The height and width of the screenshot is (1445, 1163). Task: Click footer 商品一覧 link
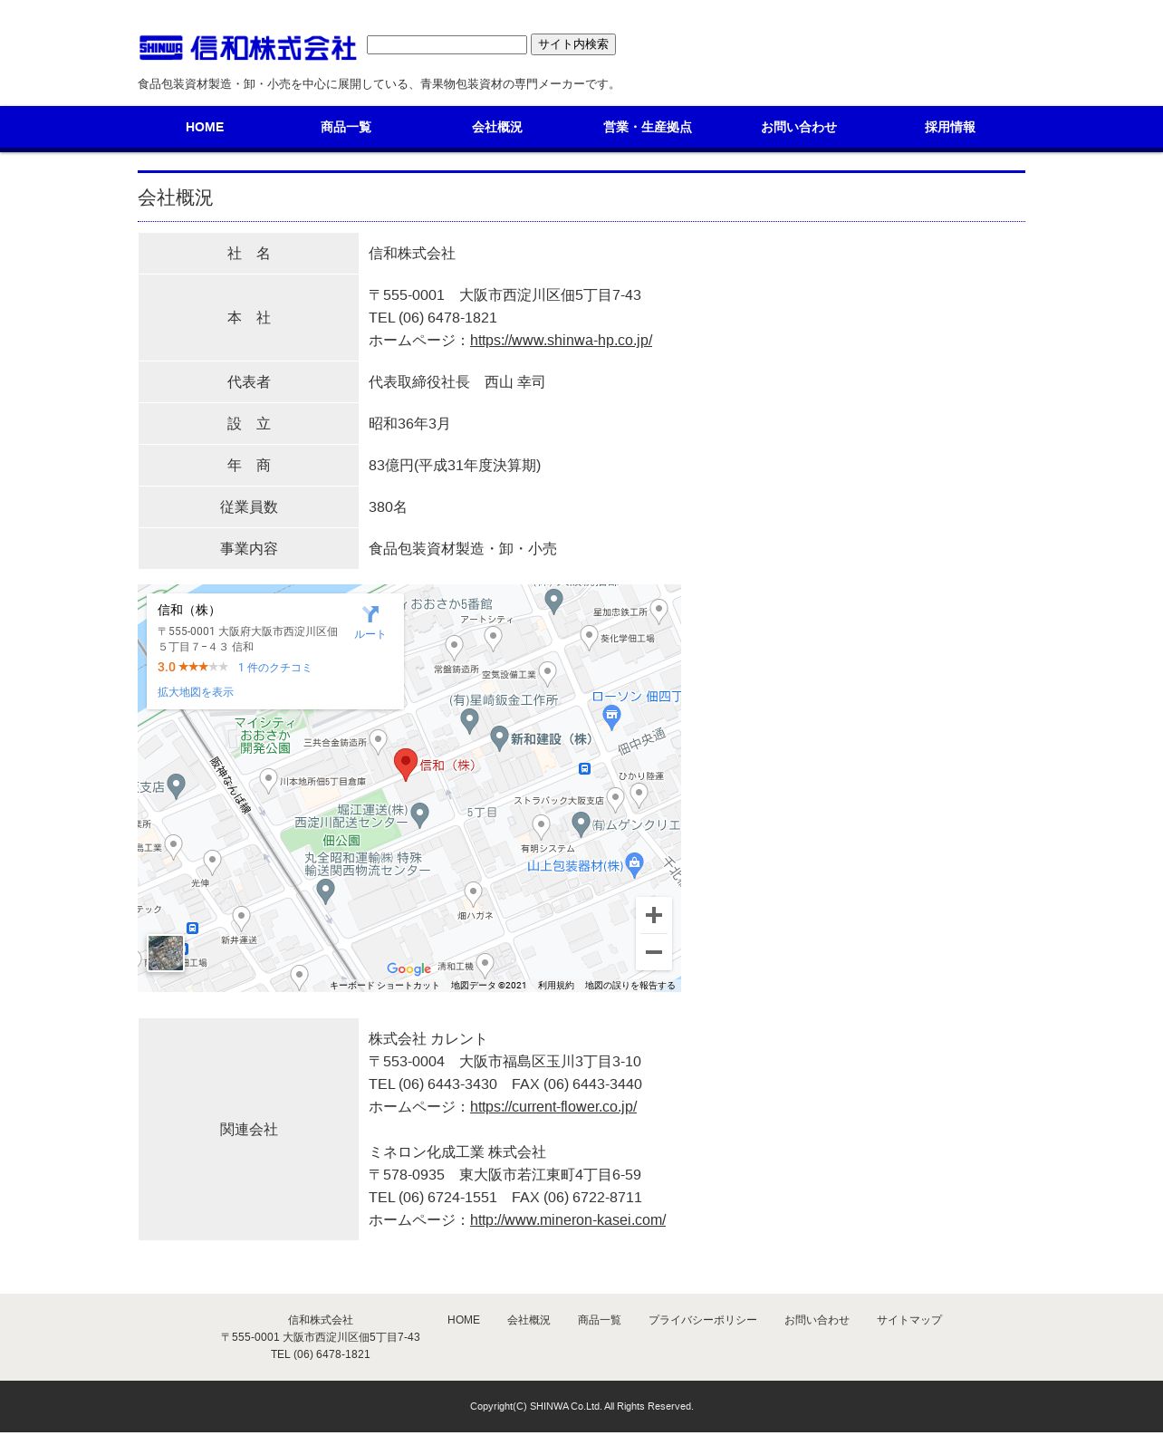coord(600,1320)
